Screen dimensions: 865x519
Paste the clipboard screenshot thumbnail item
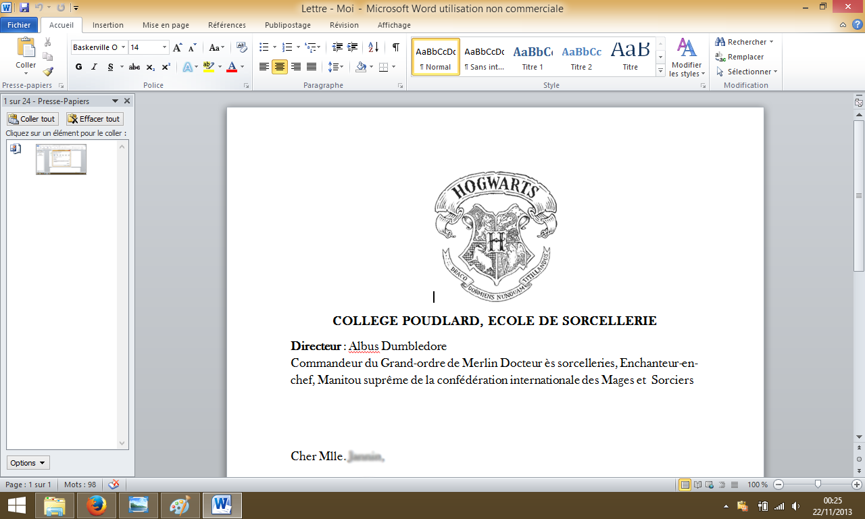coord(61,159)
